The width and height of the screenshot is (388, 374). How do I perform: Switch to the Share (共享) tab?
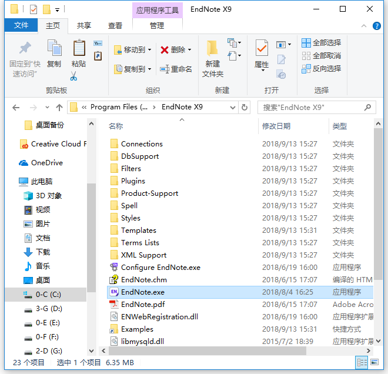coord(84,25)
